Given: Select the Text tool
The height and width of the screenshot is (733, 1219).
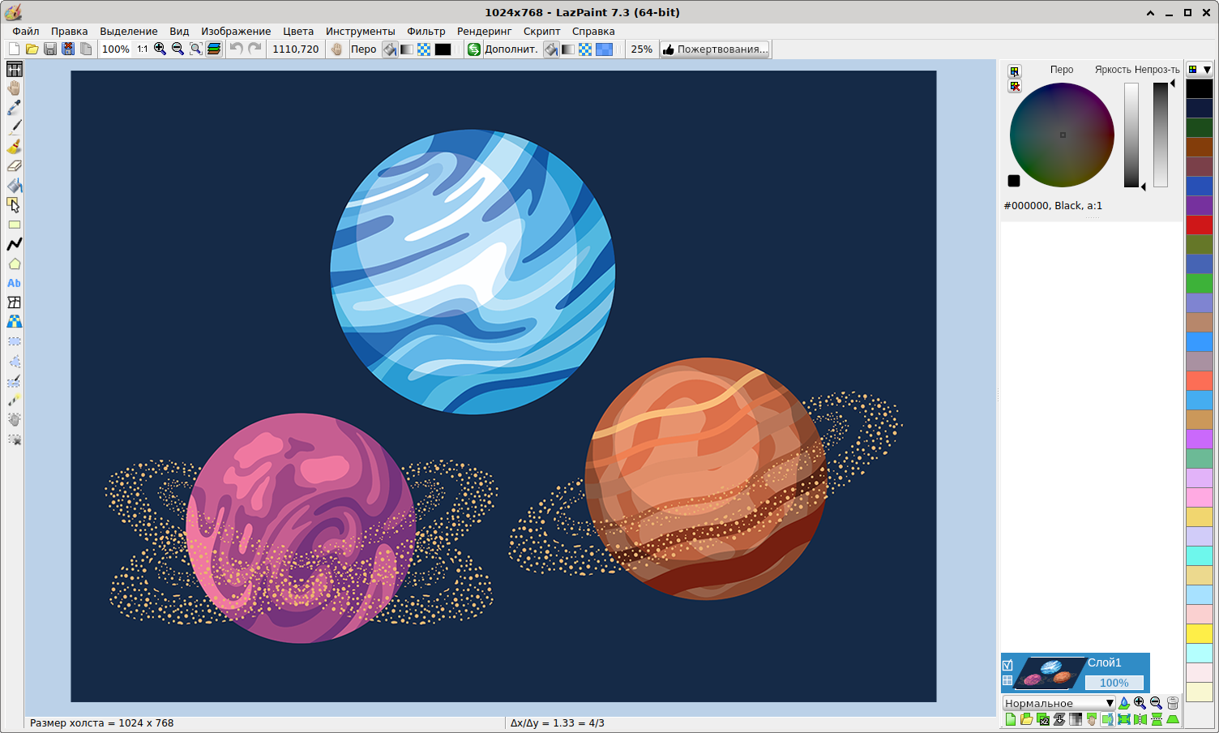Looking at the screenshot, I should pos(14,283).
